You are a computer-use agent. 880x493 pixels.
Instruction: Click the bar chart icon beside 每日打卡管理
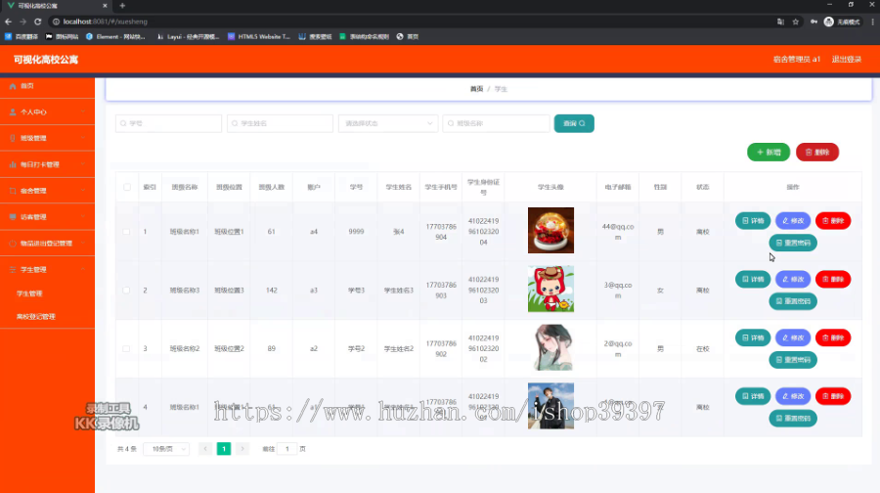pos(13,164)
